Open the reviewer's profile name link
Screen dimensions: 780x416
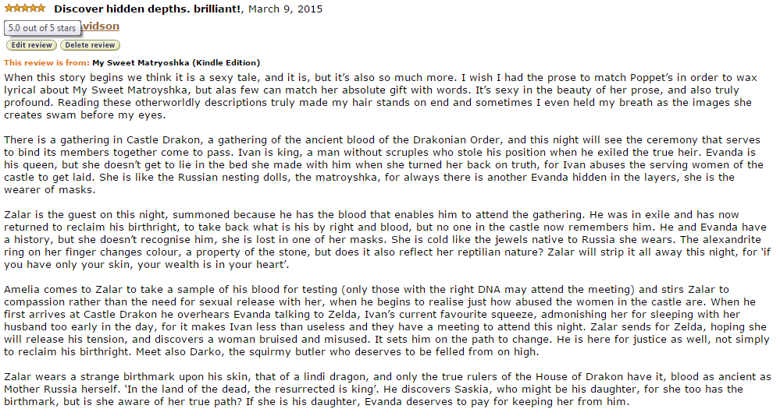pyautogui.click(x=100, y=26)
